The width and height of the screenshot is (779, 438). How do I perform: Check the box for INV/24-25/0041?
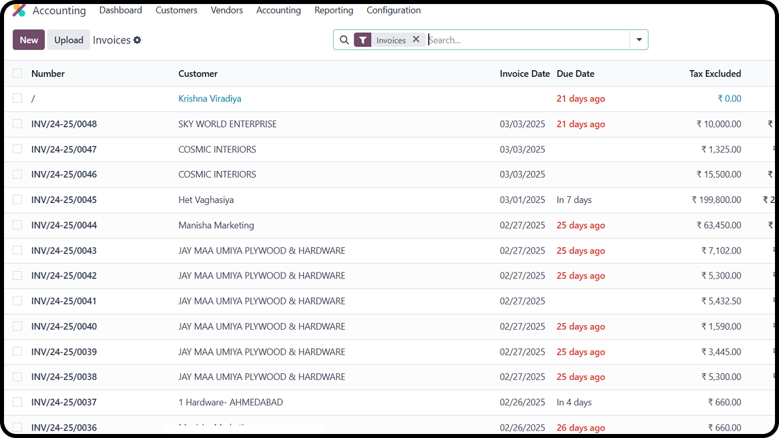[x=17, y=300]
